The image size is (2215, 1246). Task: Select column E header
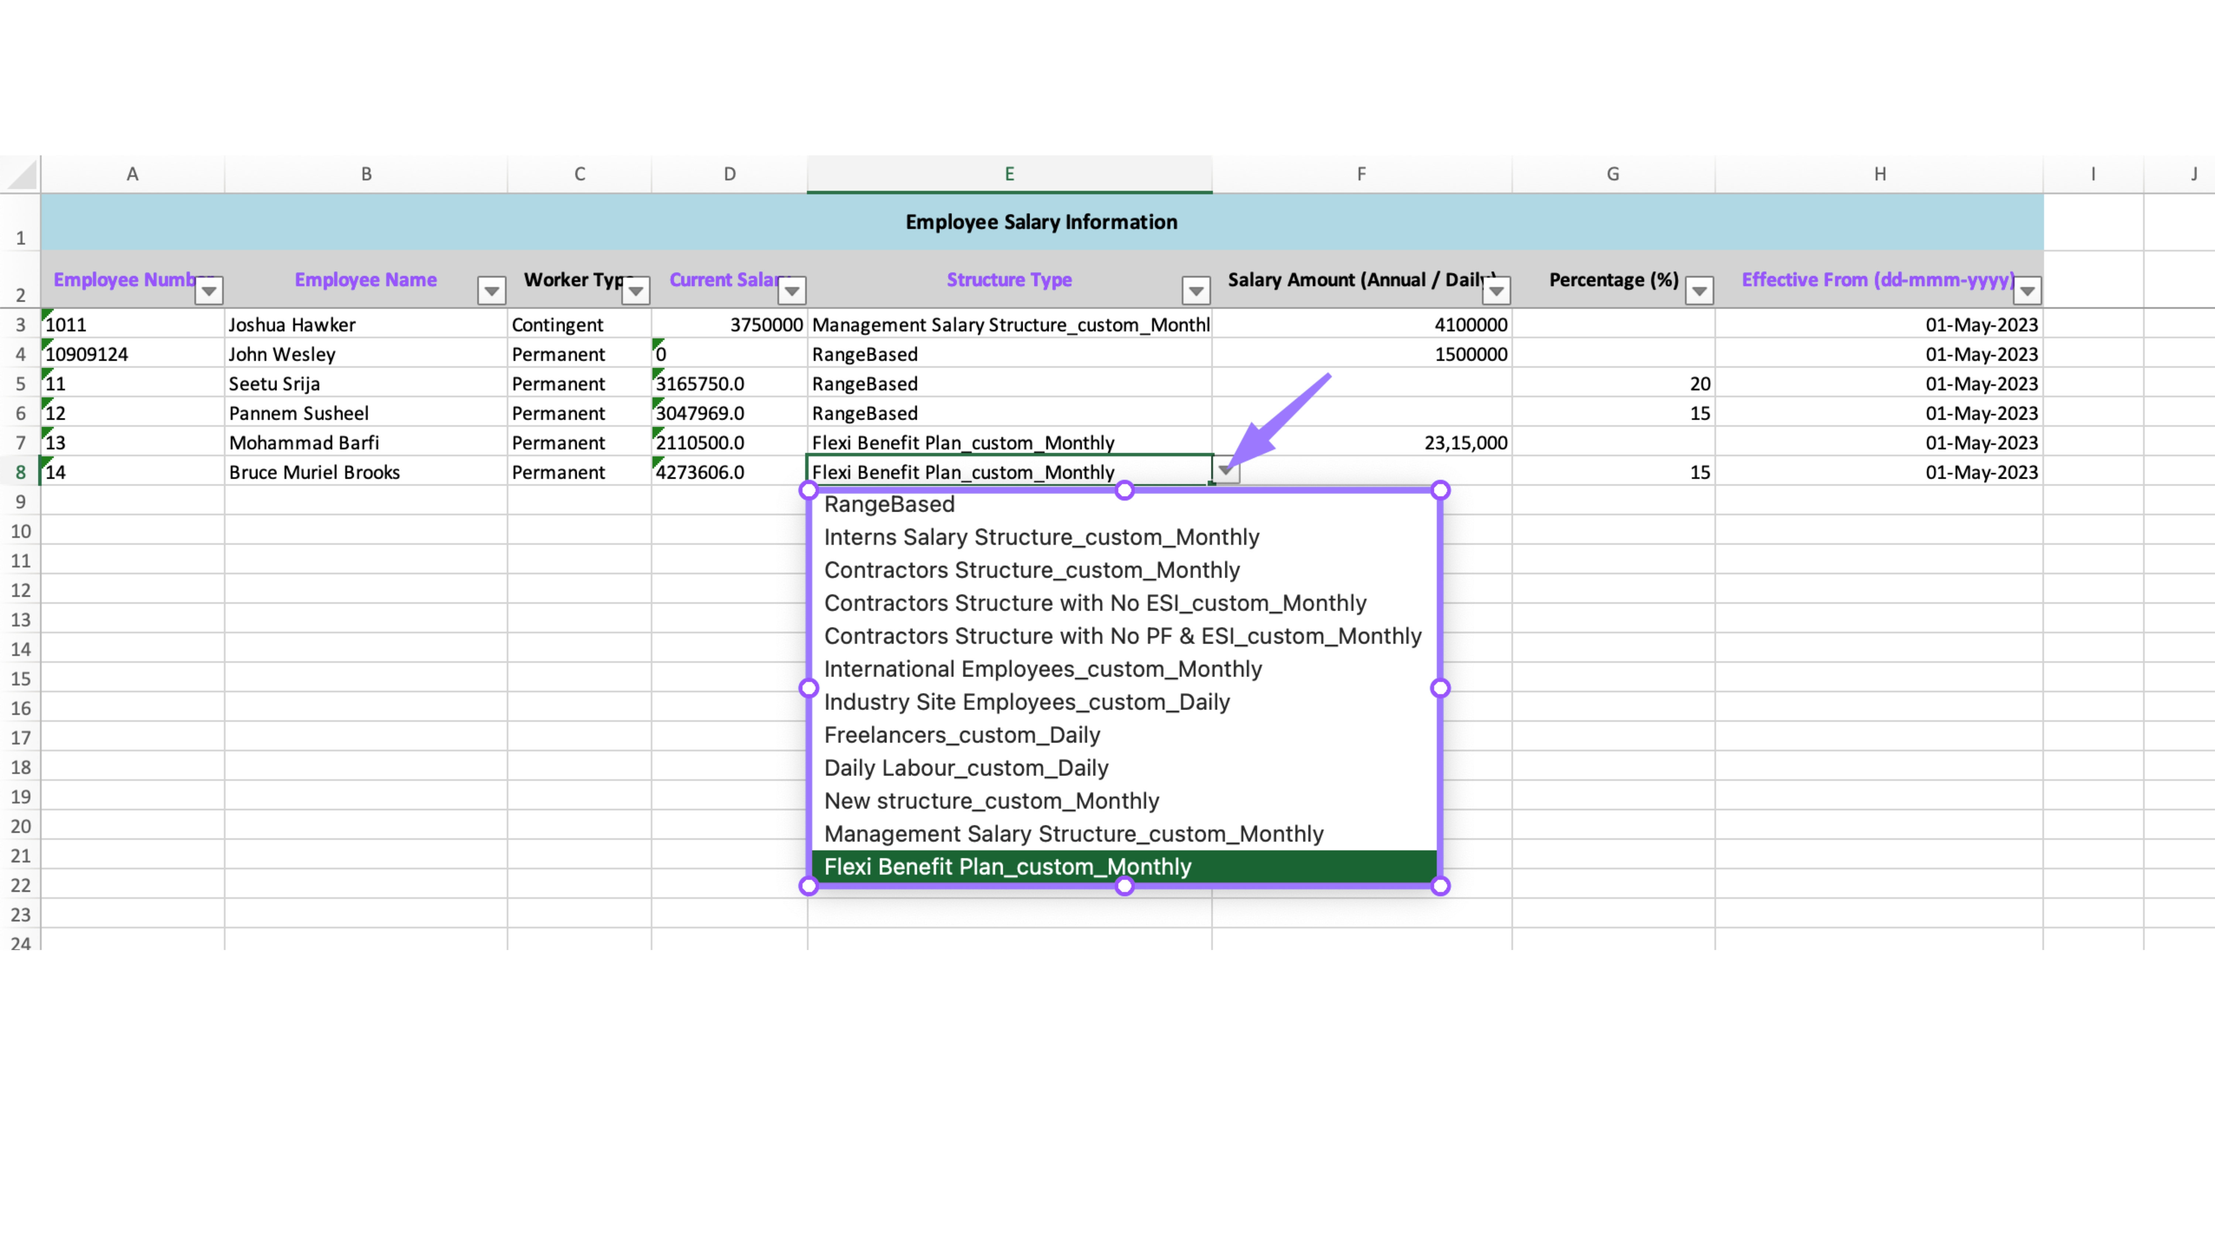tap(1009, 174)
